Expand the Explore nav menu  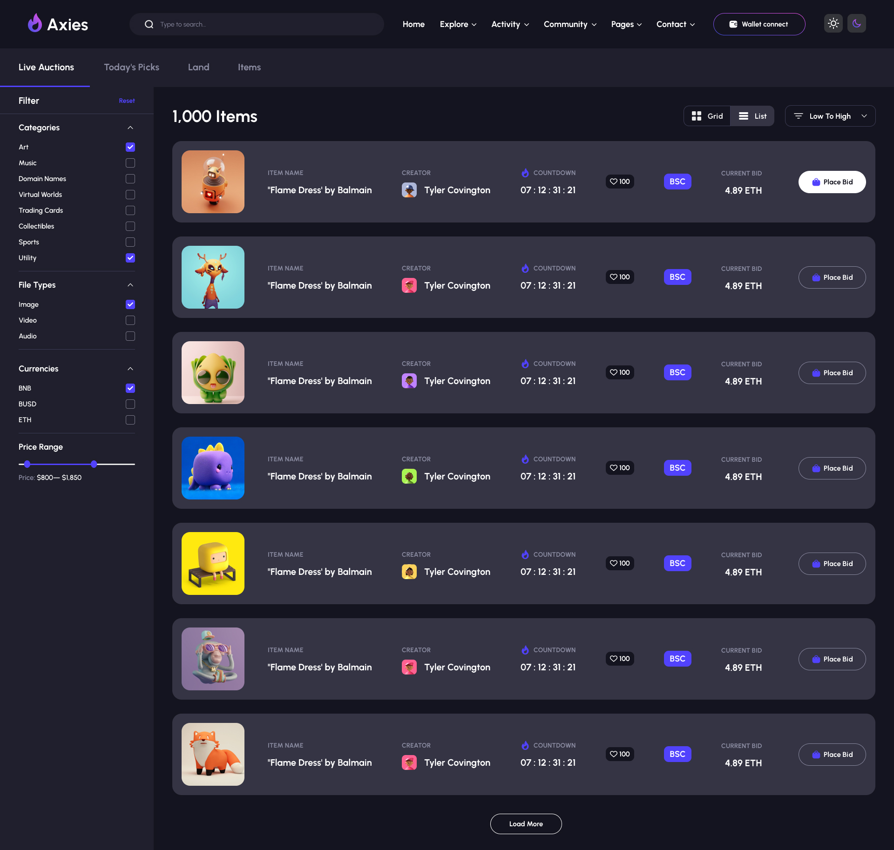[458, 24]
